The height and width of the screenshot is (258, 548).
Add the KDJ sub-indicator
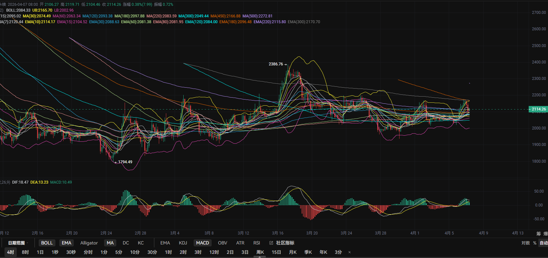[183, 243]
